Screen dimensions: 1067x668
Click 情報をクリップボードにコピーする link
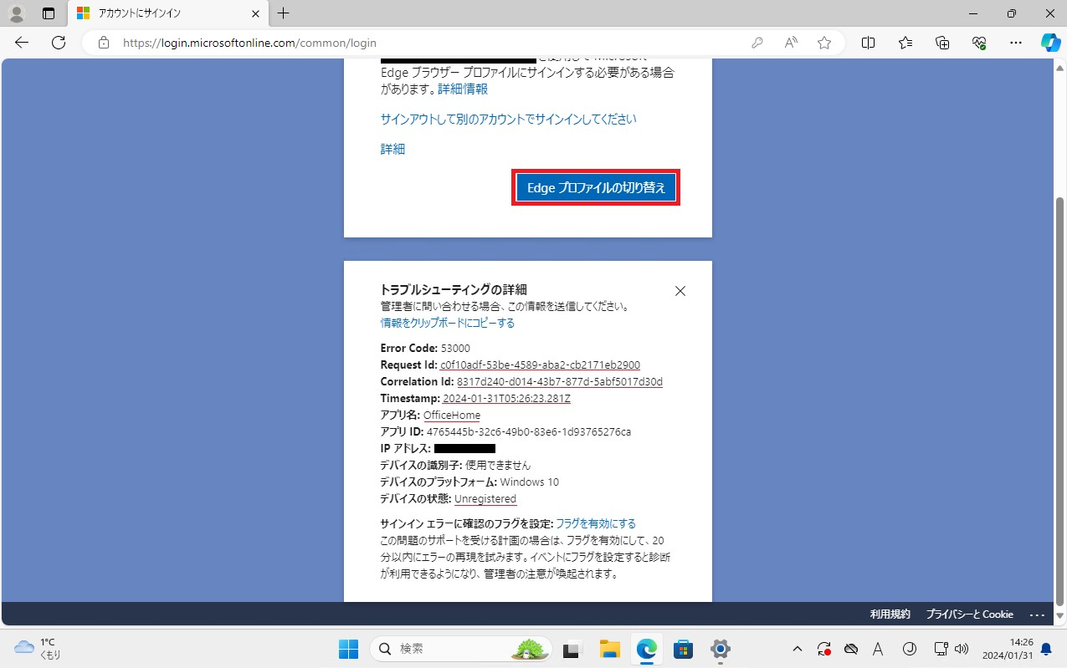448,323
